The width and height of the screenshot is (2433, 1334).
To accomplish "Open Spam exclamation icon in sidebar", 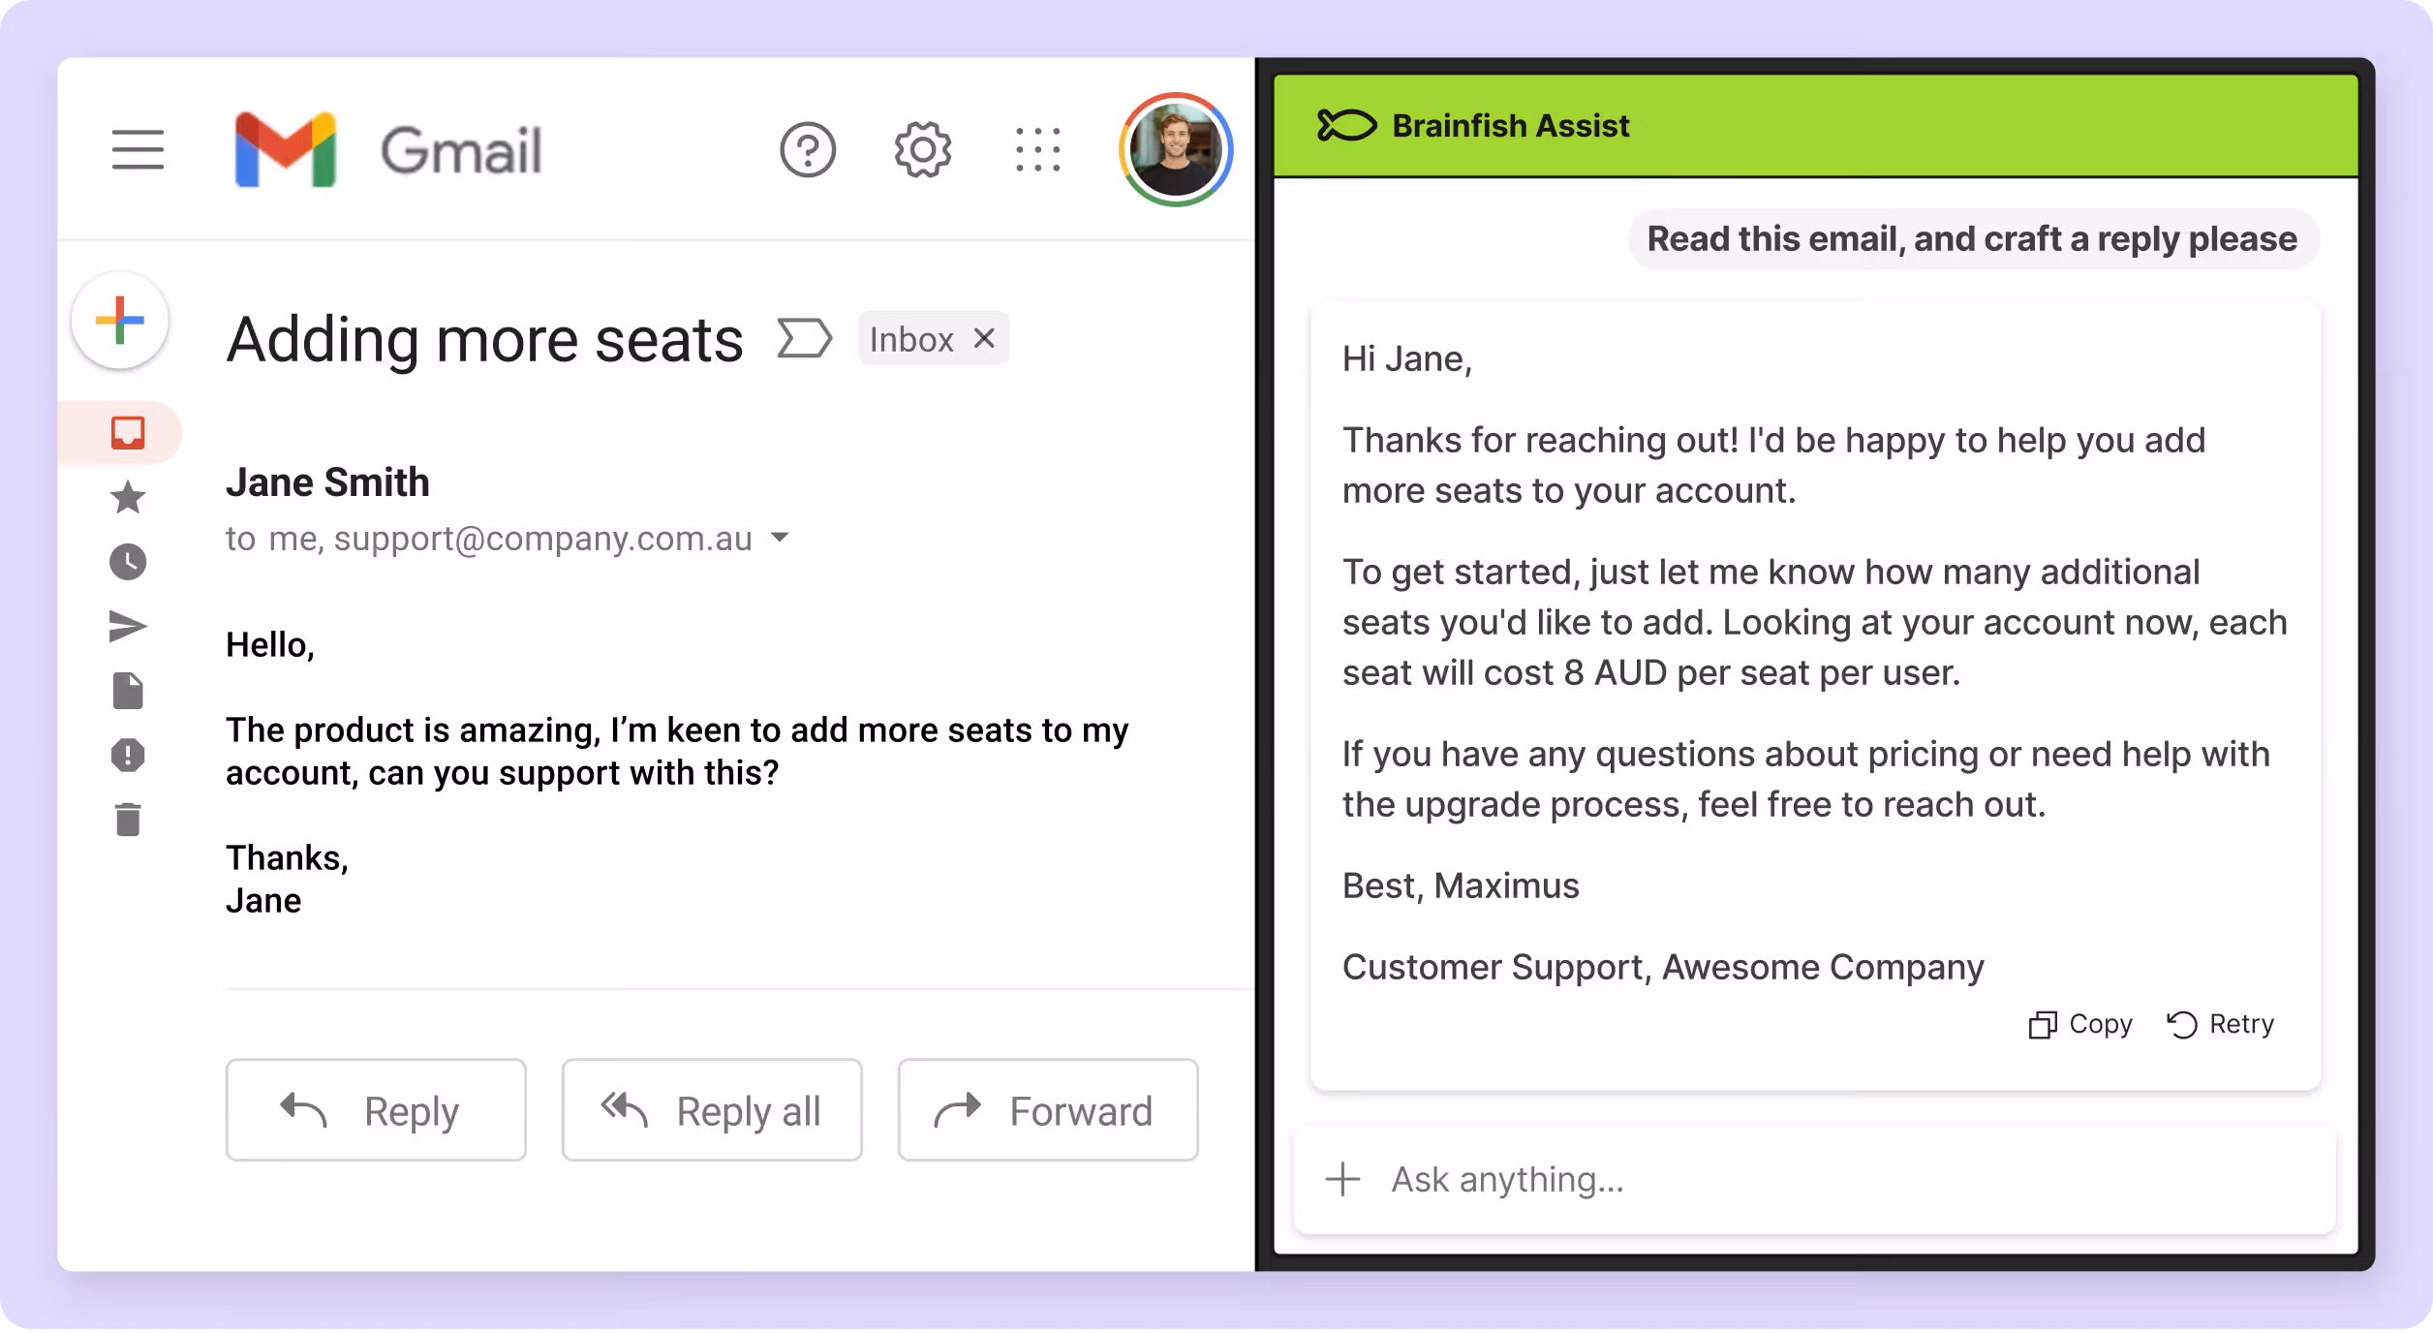I will point(128,755).
